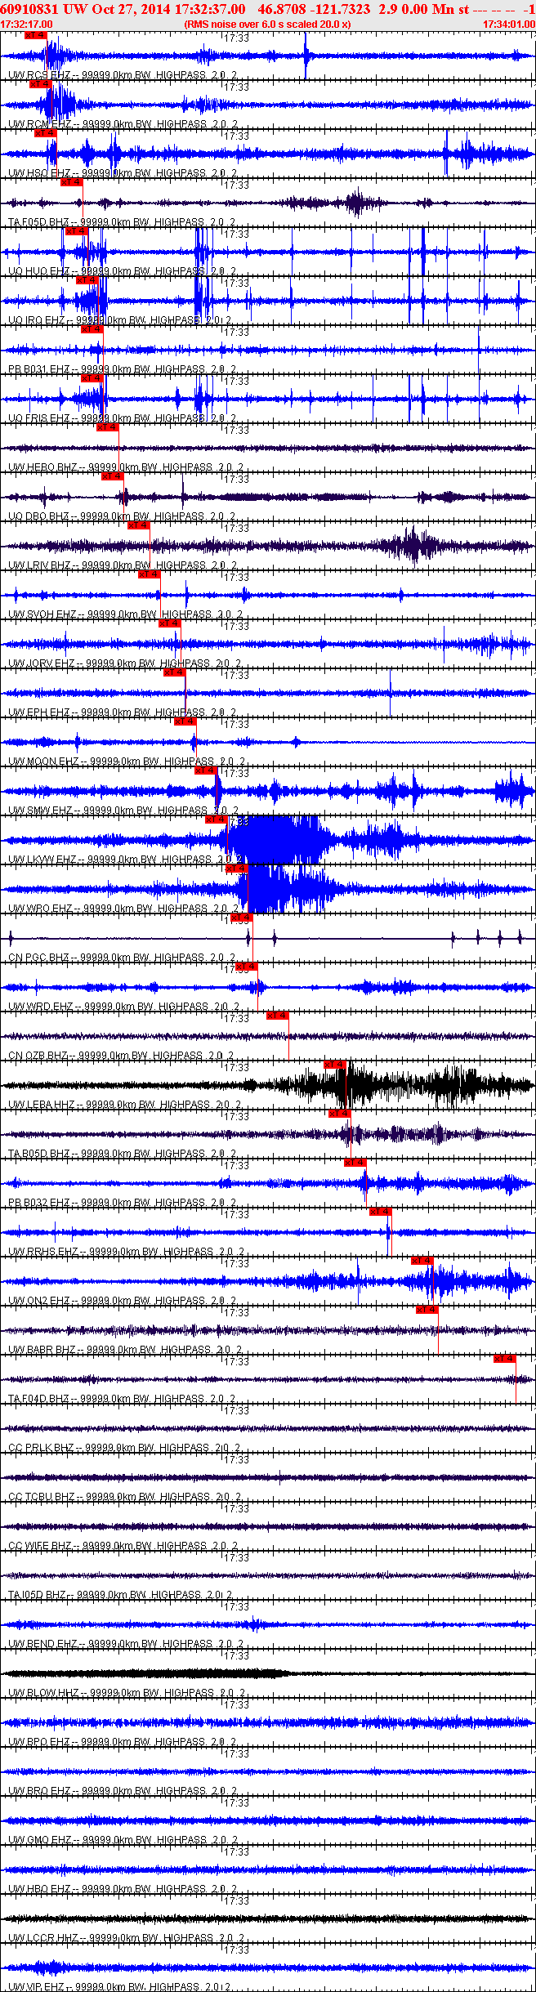Select the pick marker on the UW WPO trace

pos(237,869)
